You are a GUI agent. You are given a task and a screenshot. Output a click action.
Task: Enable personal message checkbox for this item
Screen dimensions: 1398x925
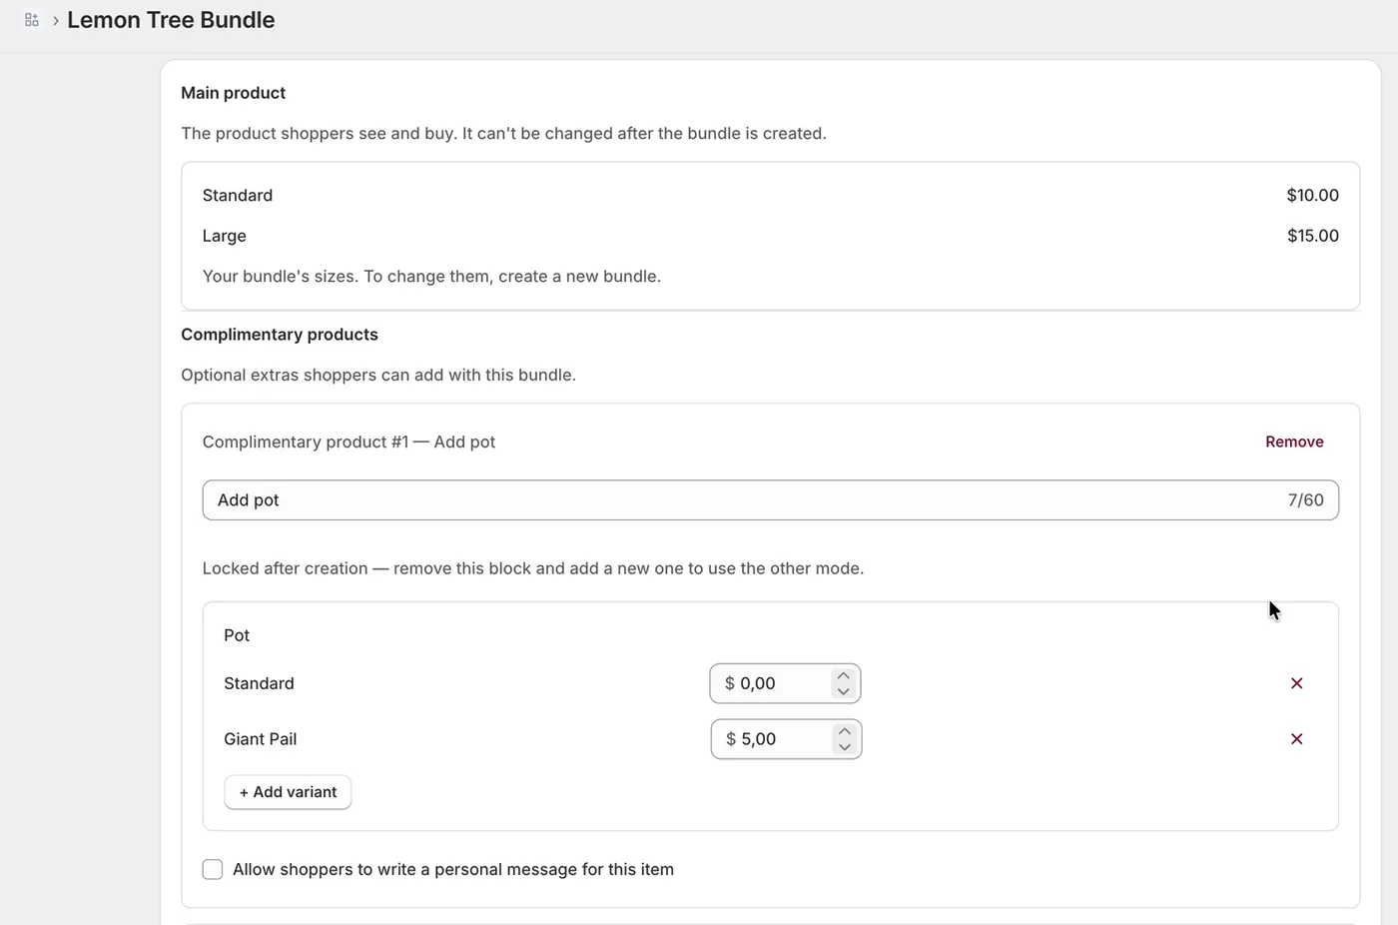pyautogui.click(x=213, y=869)
